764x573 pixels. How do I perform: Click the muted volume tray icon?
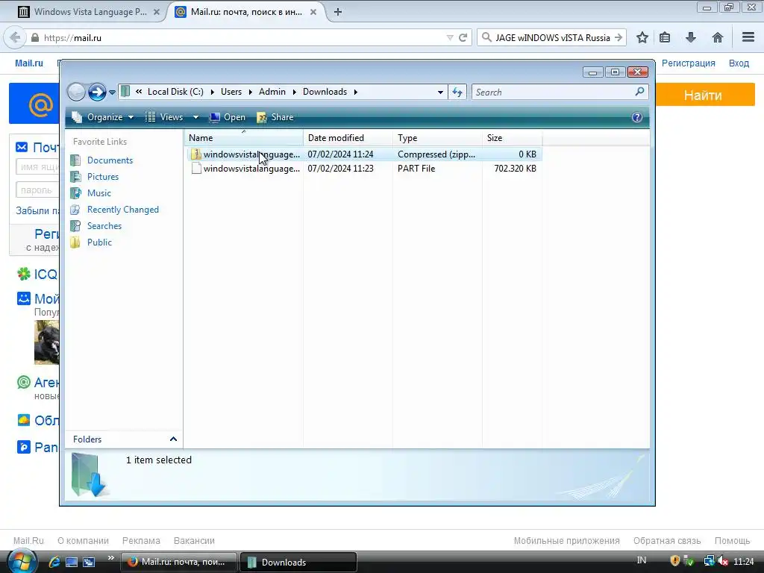[x=723, y=561]
